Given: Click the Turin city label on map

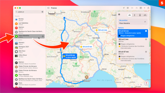Looking at the screenshot, I should point(92,60).
